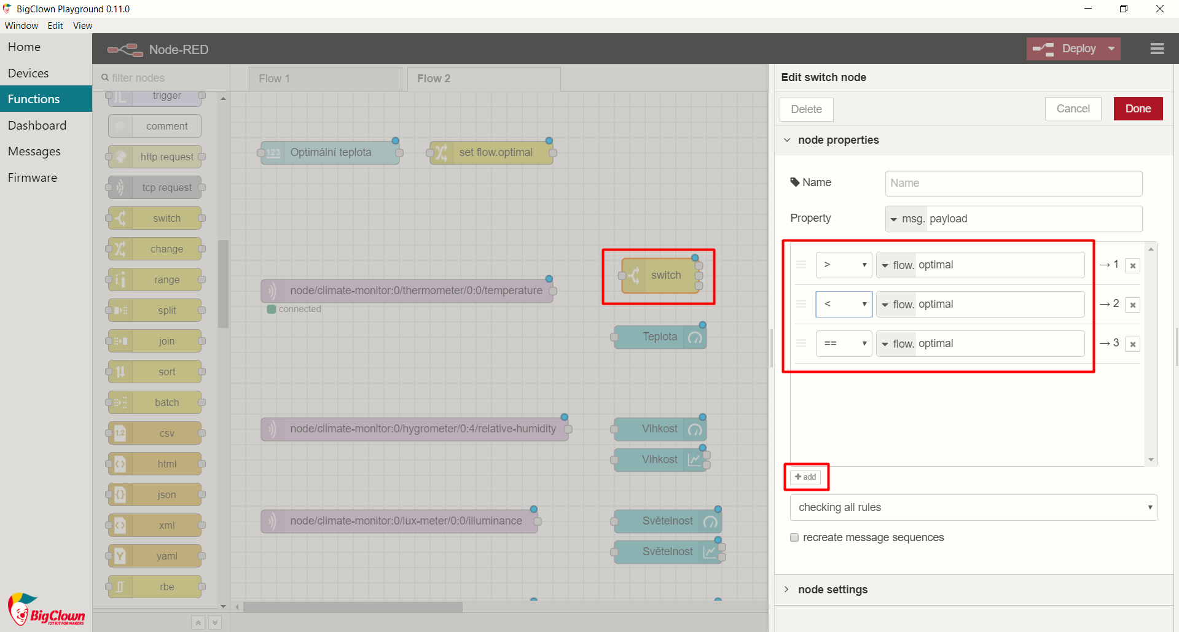Viewport: 1179px width, 632px height.
Task: Select the html node in palette
Action: [x=155, y=464]
